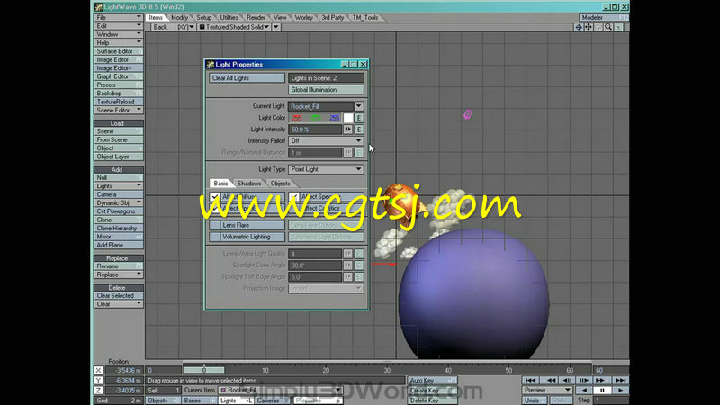Click the frame slider handle at frame 0

[x=204, y=370]
